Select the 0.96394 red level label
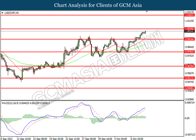Viewport: 196px width, 140px height. pos(190,66)
